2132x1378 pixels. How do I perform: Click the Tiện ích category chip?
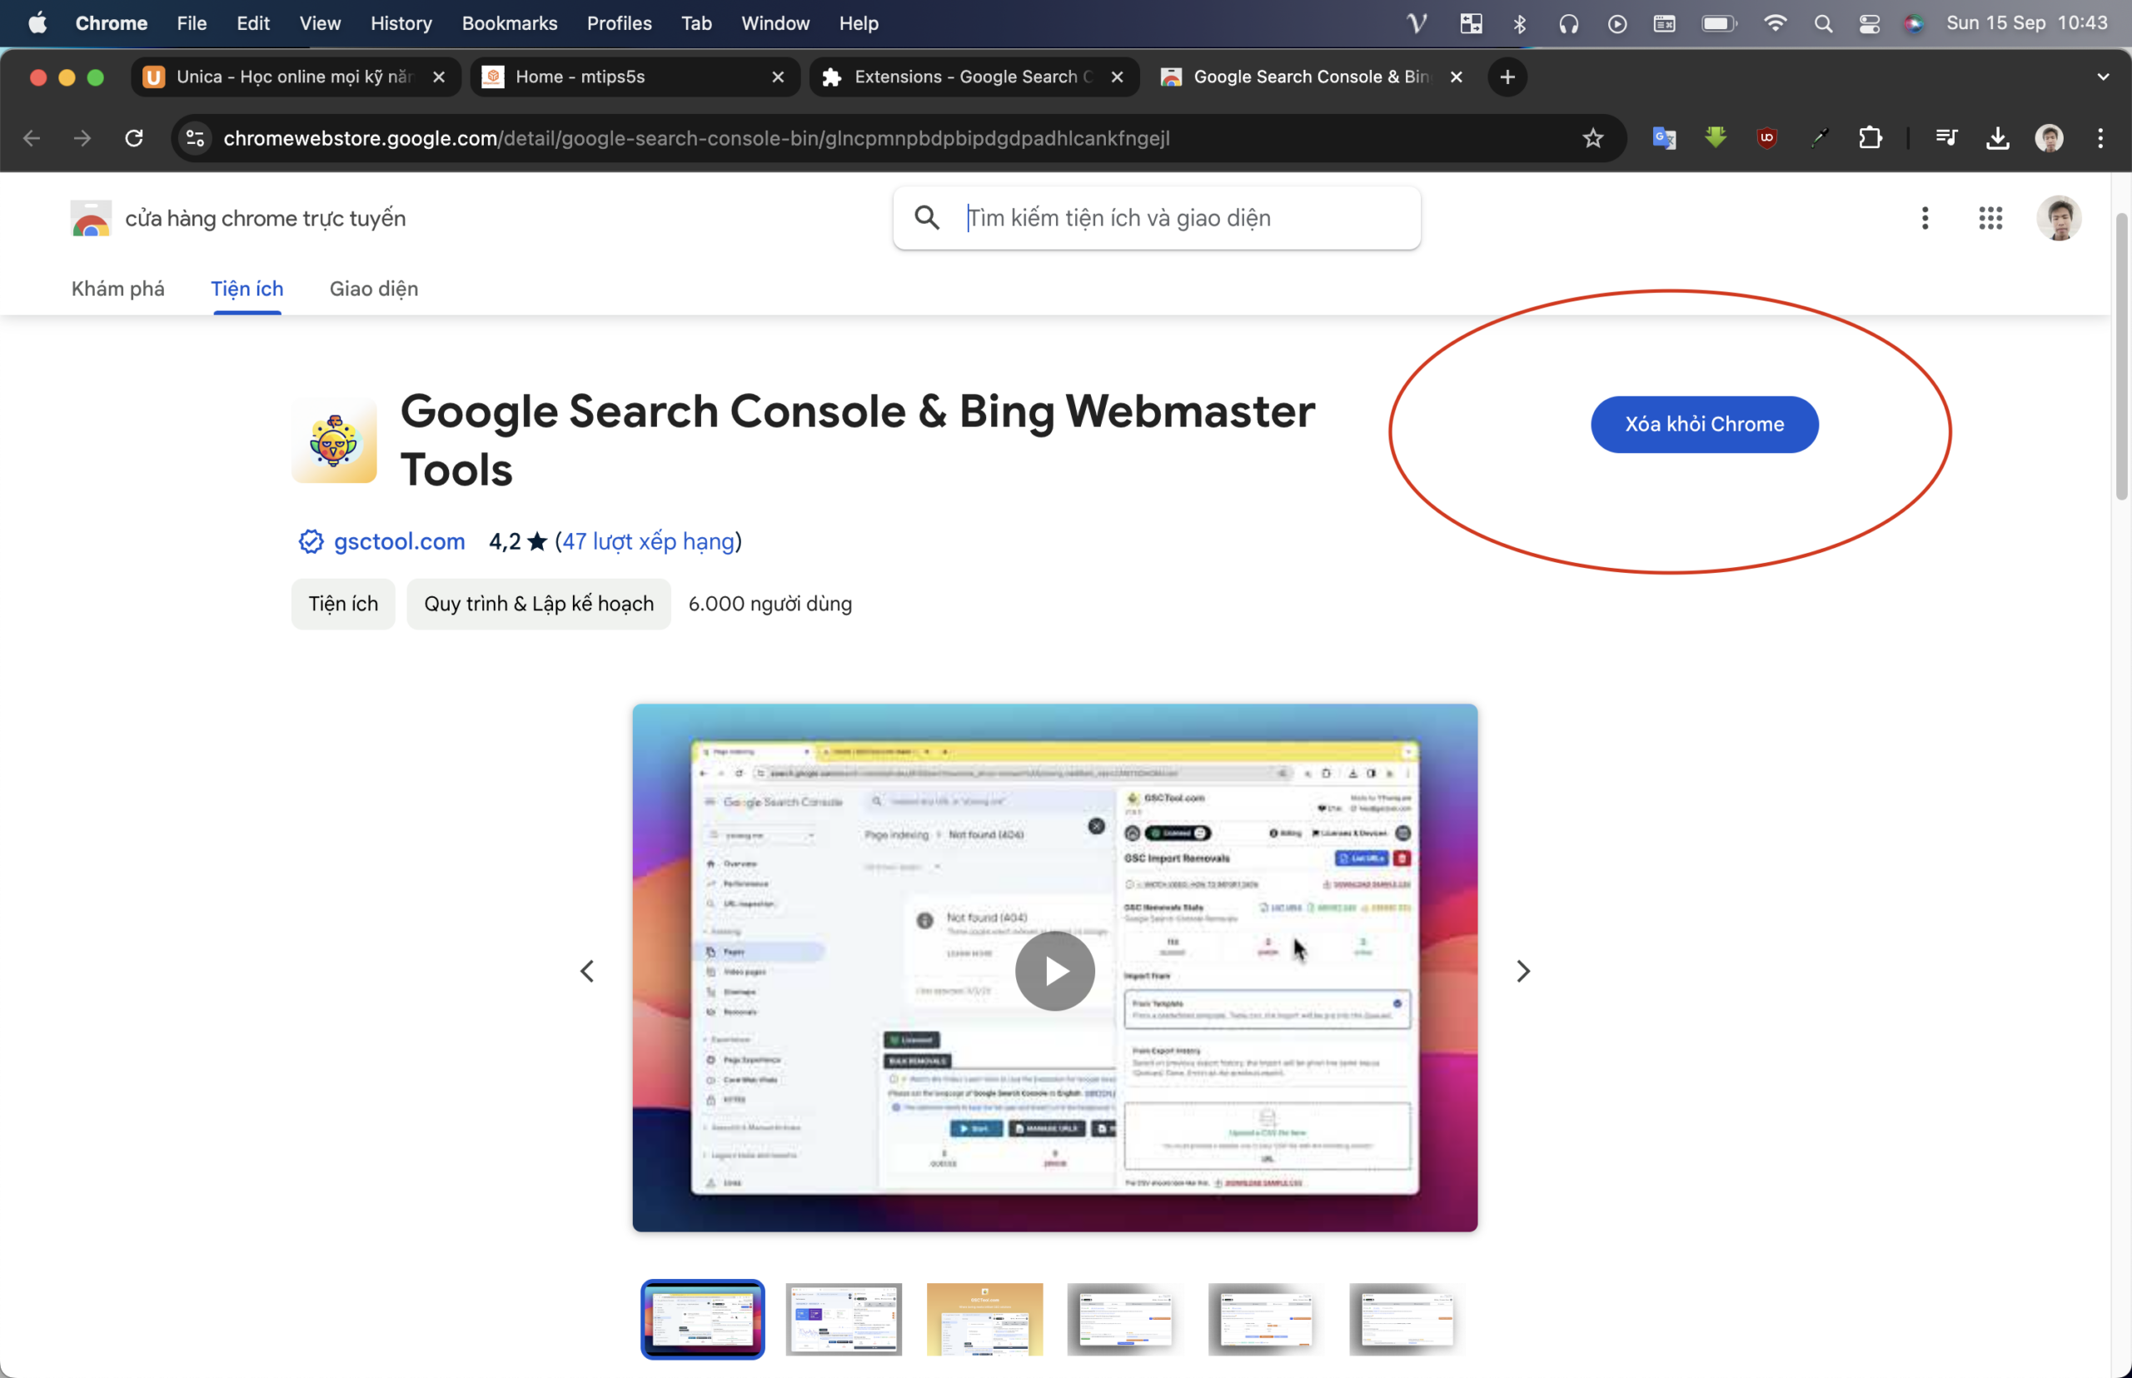(343, 604)
